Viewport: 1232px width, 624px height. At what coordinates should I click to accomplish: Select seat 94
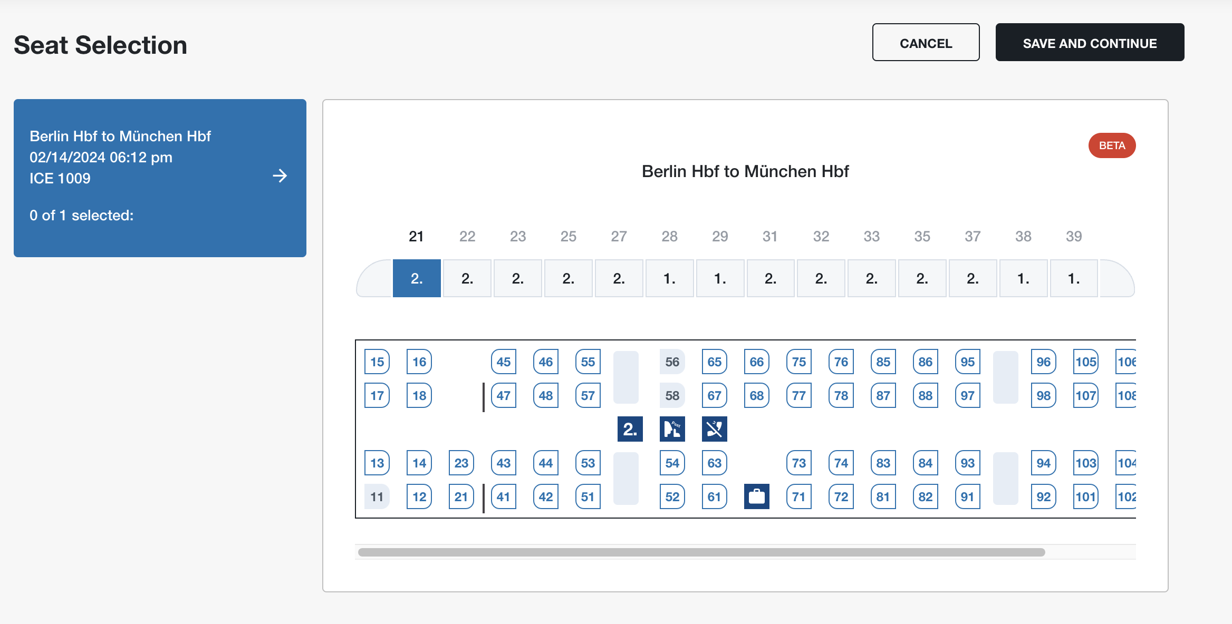point(1044,463)
